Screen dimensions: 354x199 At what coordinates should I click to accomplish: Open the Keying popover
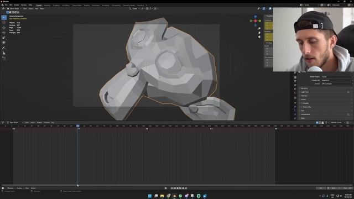coord(19,188)
